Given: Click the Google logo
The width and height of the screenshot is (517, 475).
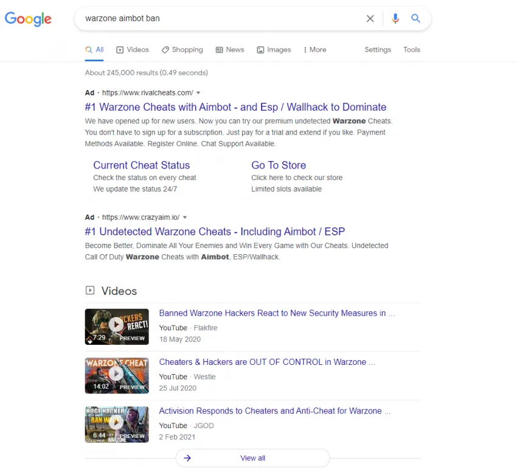Looking at the screenshot, I should click(28, 19).
